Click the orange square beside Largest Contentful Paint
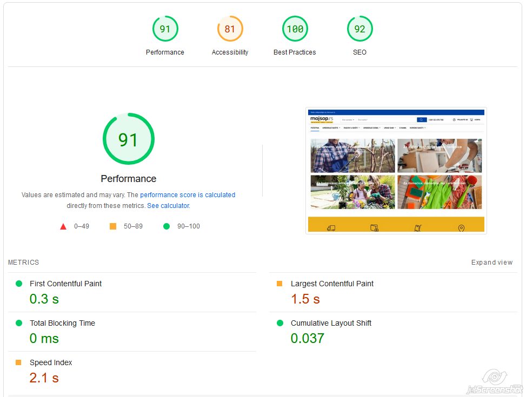Image resolution: width=526 pixels, height=397 pixels. coord(279,284)
